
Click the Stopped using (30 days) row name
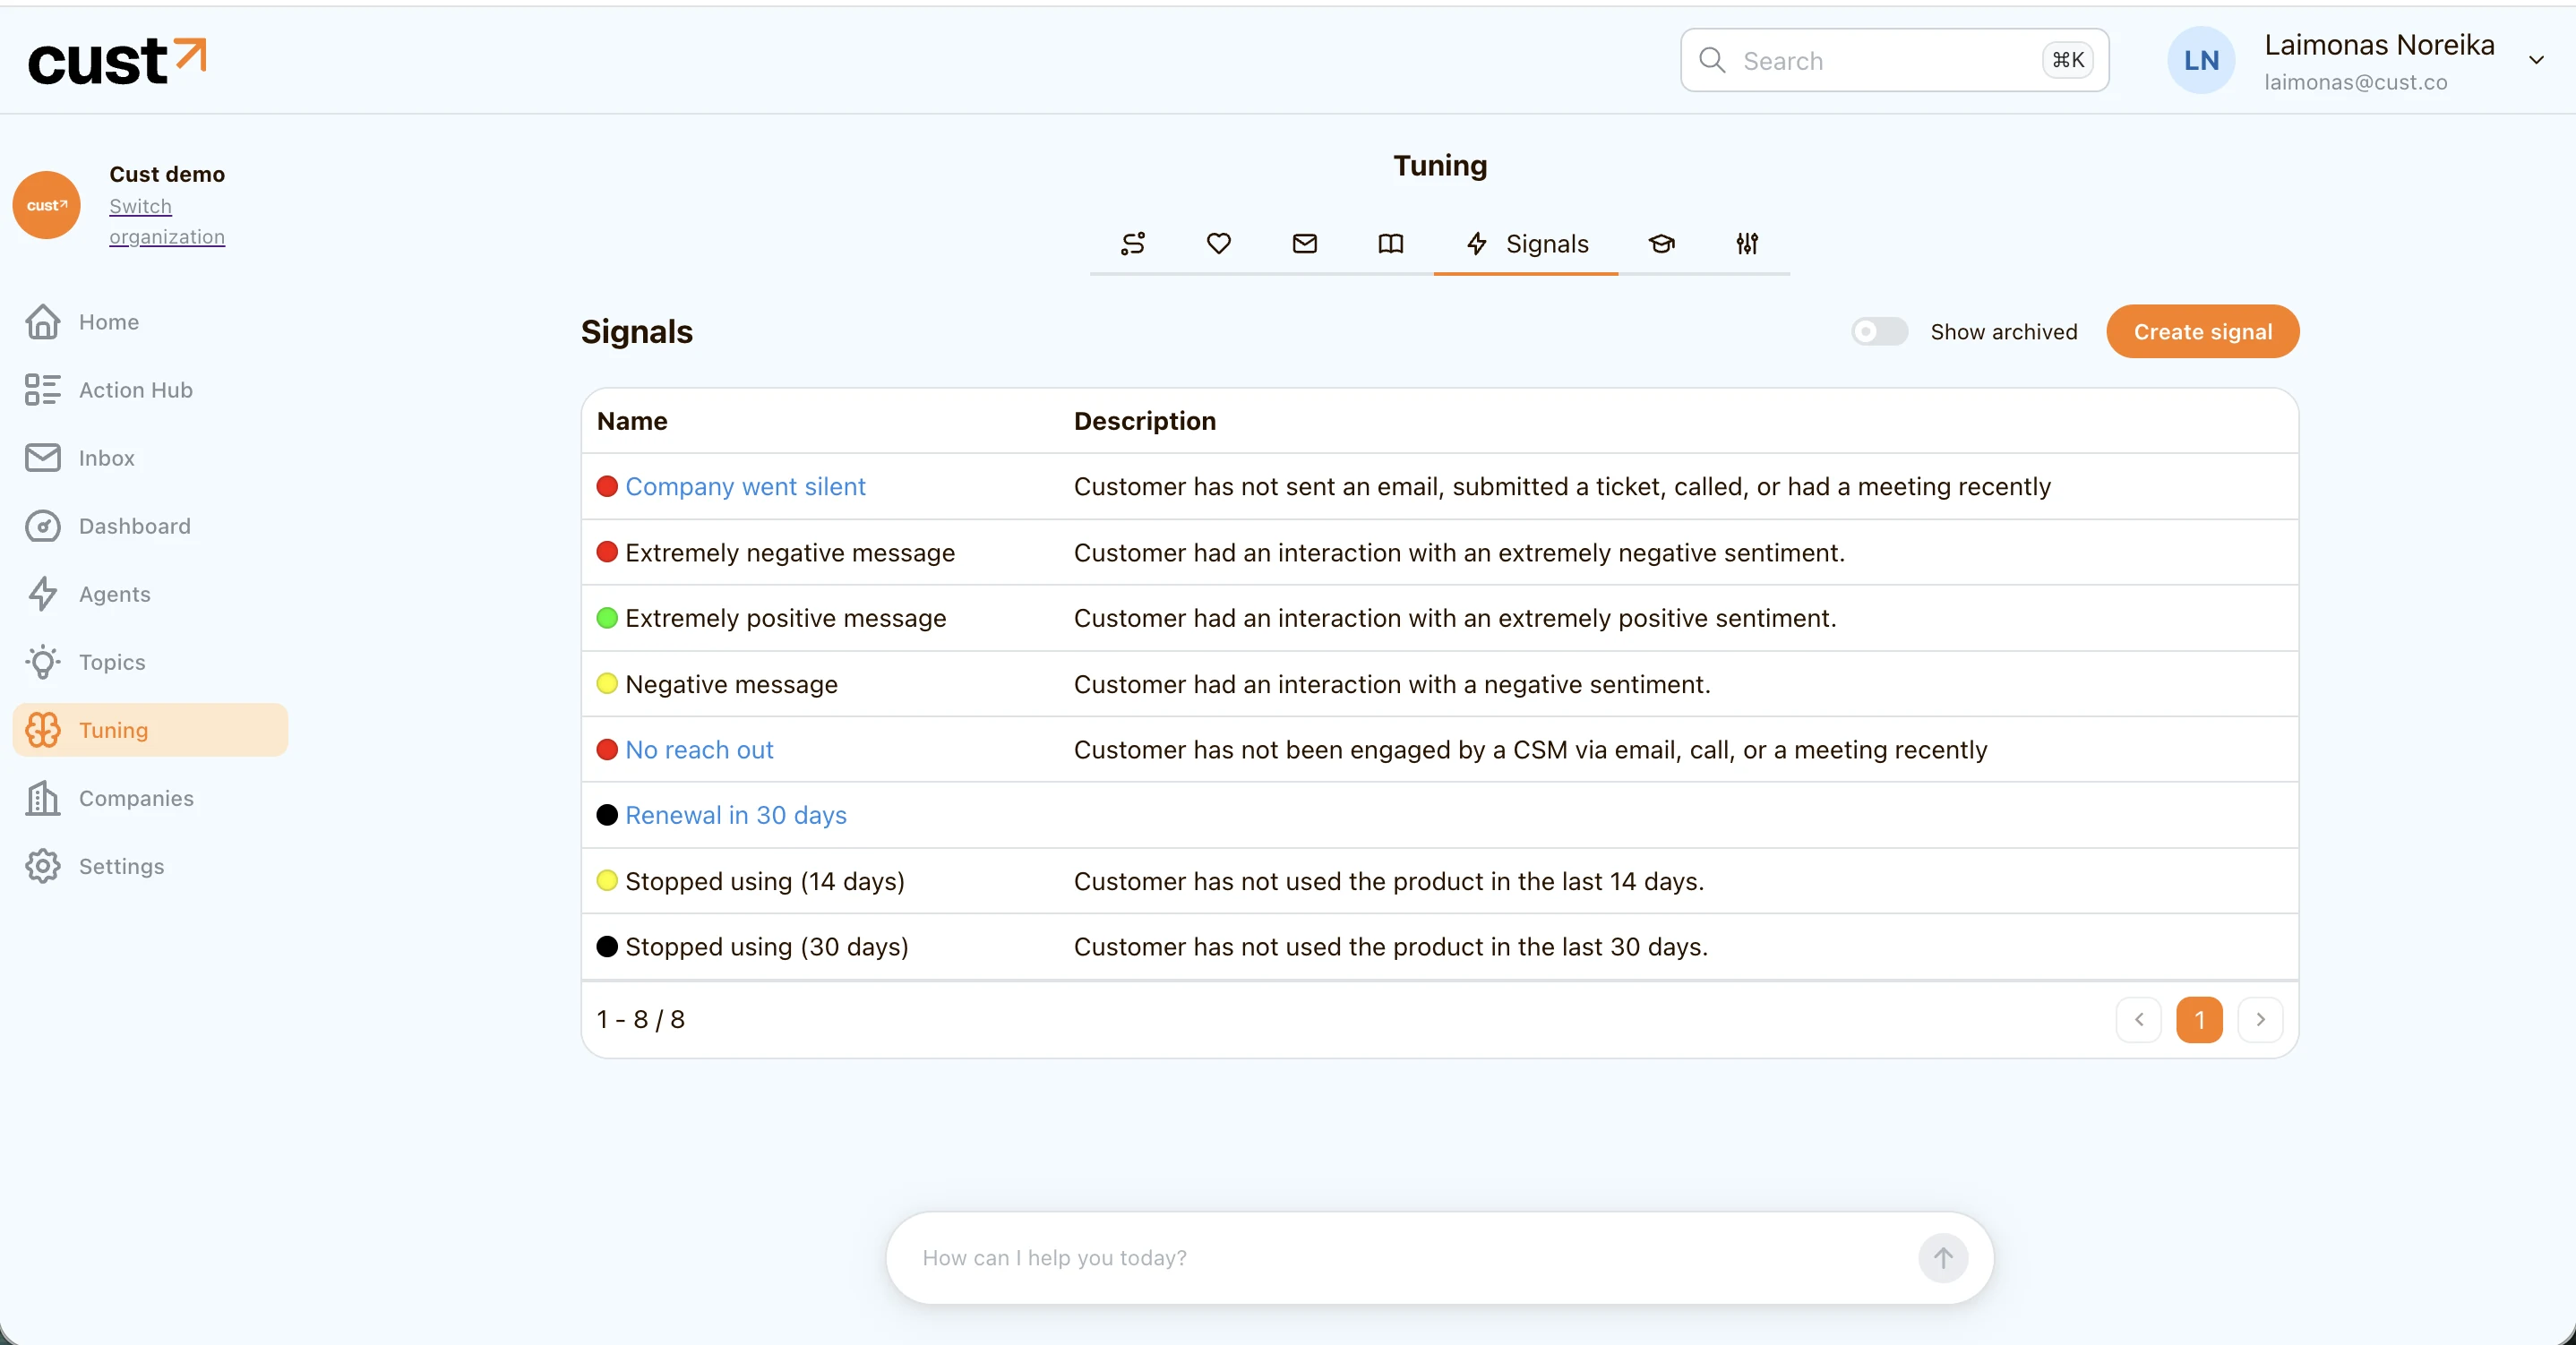(767, 947)
